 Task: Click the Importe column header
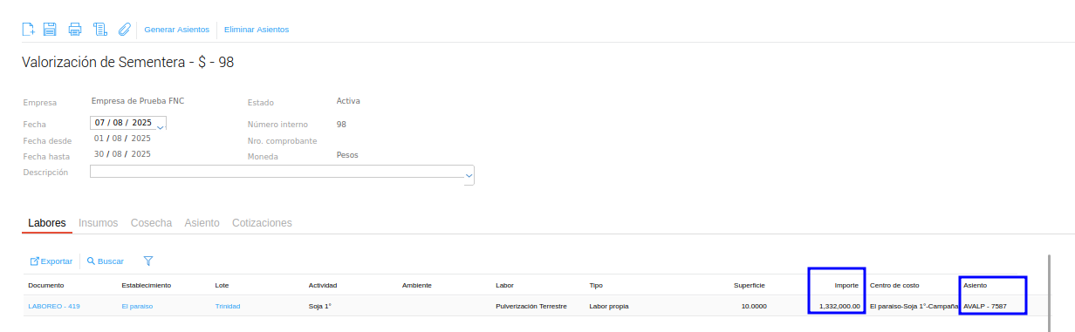(x=847, y=286)
